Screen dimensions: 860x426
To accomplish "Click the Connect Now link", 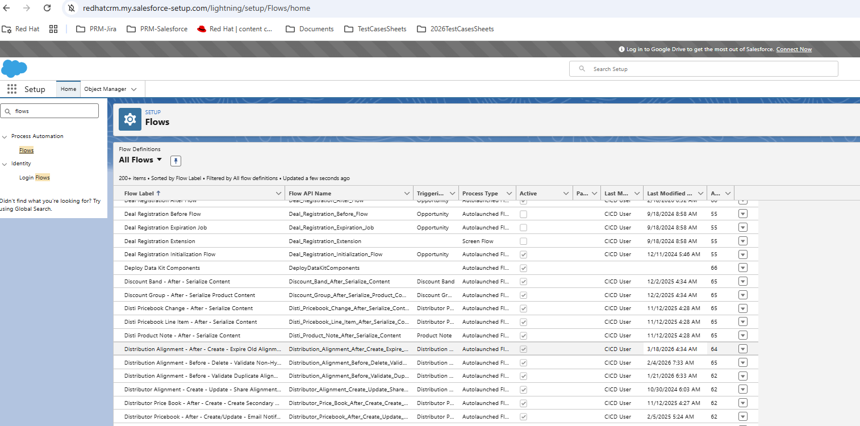I will (x=794, y=49).
